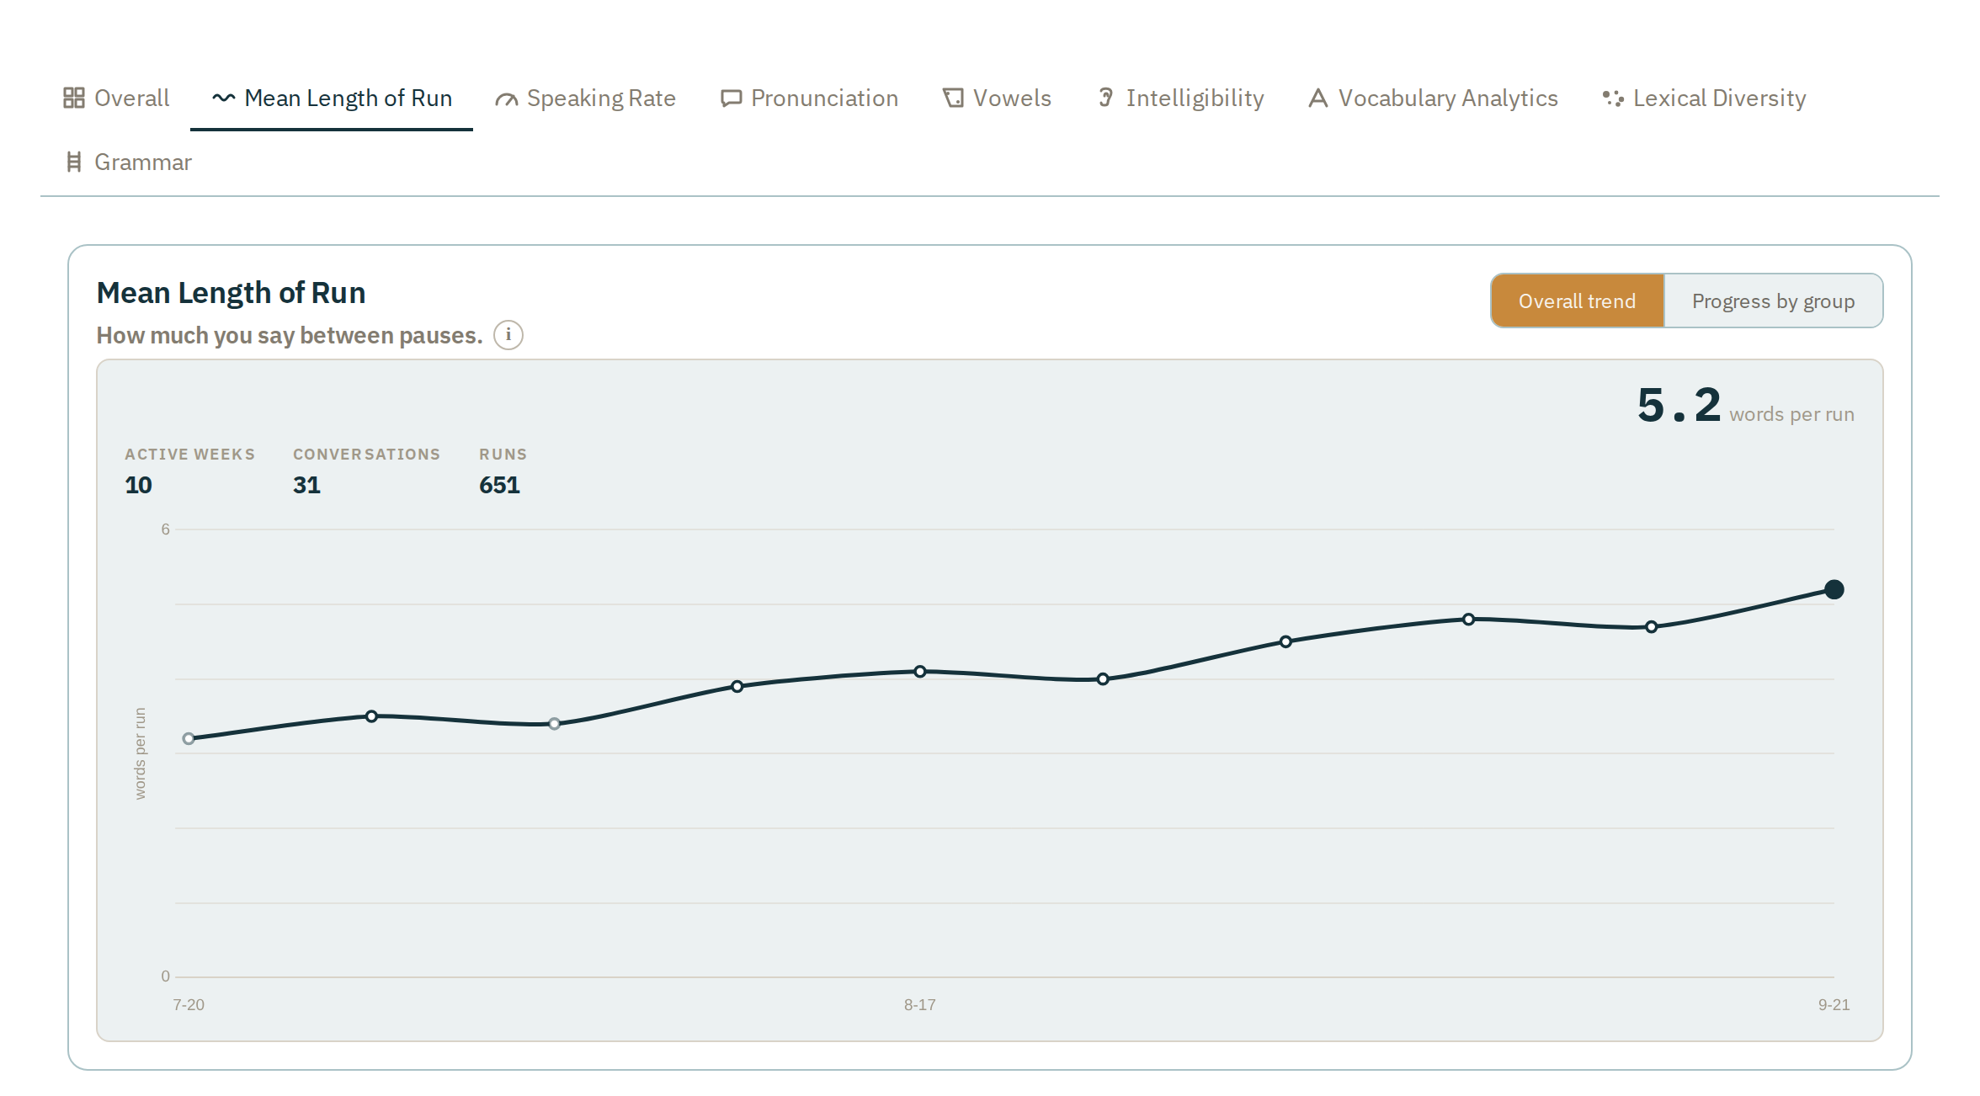The width and height of the screenshot is (1980, 1096).
Task: Select the Intelligibility tab
Action: click(x=1180, y=98)
